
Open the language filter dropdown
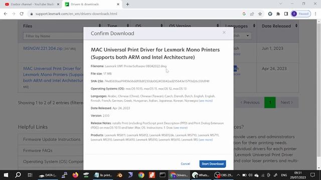coord(242,36)
